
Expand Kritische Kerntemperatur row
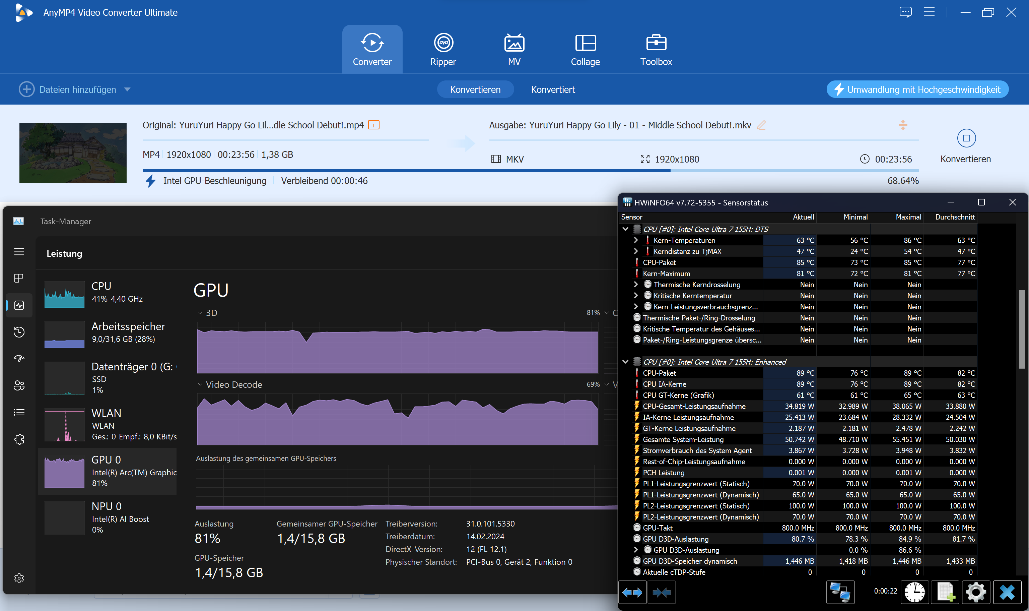636,295
